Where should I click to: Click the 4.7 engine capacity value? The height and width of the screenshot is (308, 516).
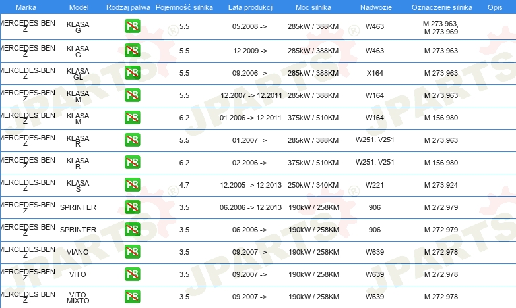184,185
